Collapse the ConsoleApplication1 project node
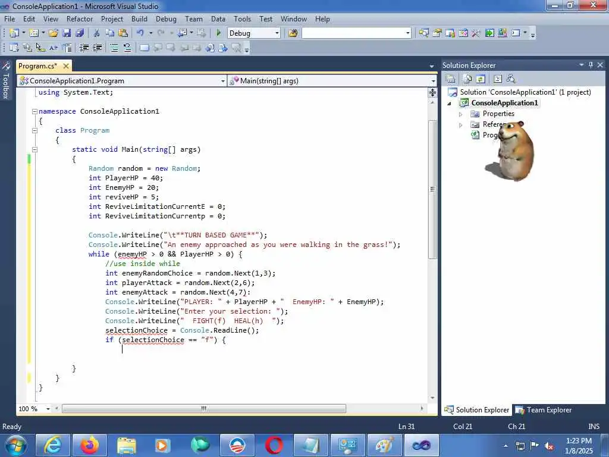Image resolution: width=609 pixels, height=457 pixels. (450, 104)
